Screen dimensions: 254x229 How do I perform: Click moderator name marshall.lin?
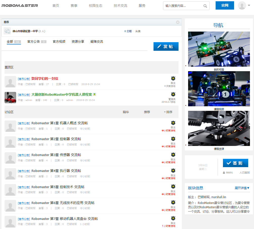point(219,197)
